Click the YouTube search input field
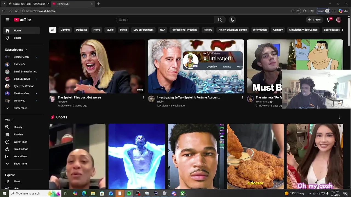 coord(165,20)
